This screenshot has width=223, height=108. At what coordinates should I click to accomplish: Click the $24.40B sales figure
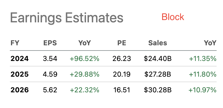(158, 59)
